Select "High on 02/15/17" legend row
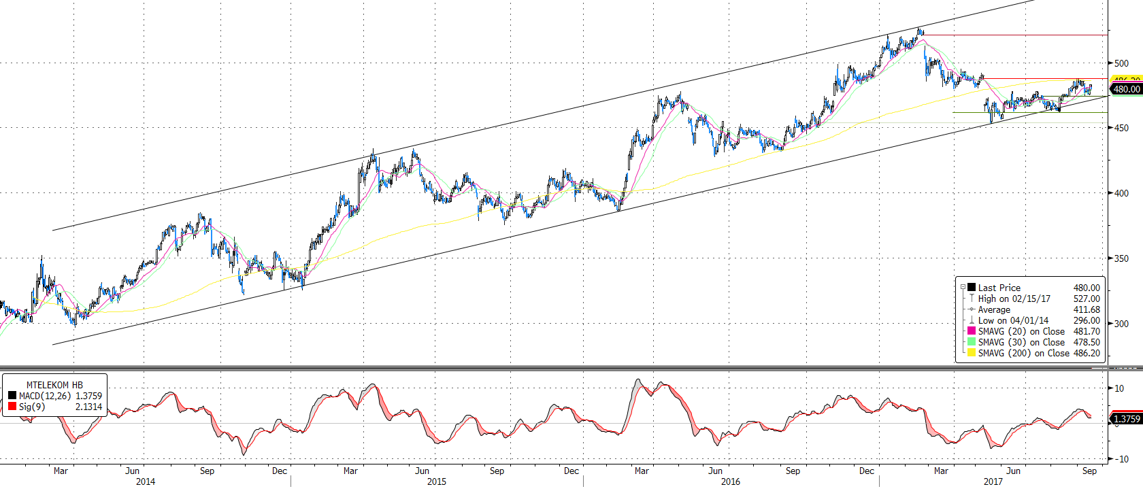Image resolution: width=1143 pixels, height=491 pixels. point(1014,299)
